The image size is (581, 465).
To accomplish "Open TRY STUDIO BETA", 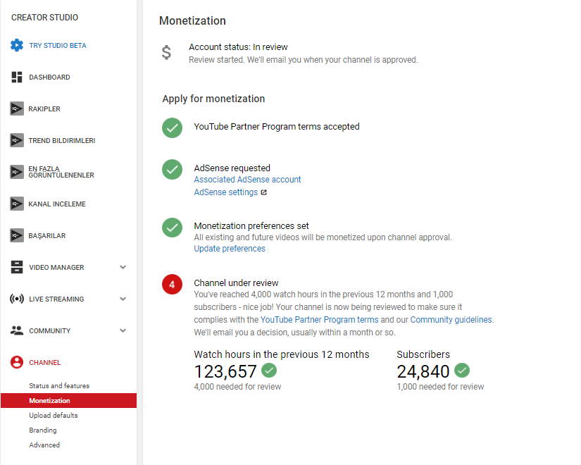I will (x=58, y=46).
